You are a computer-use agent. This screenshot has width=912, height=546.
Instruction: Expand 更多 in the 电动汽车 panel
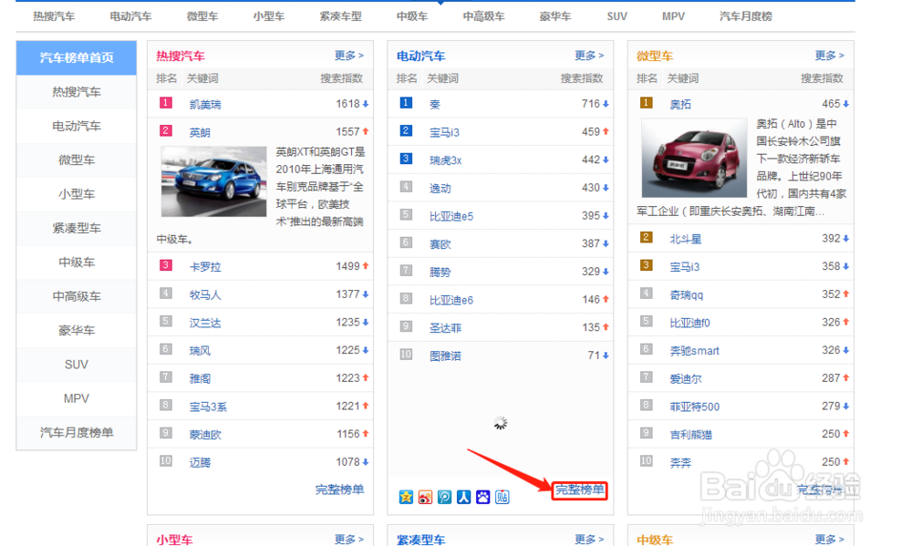pyautogui.click(x=589, y=56)
